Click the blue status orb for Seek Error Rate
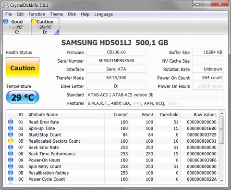 tap(11, 147)
